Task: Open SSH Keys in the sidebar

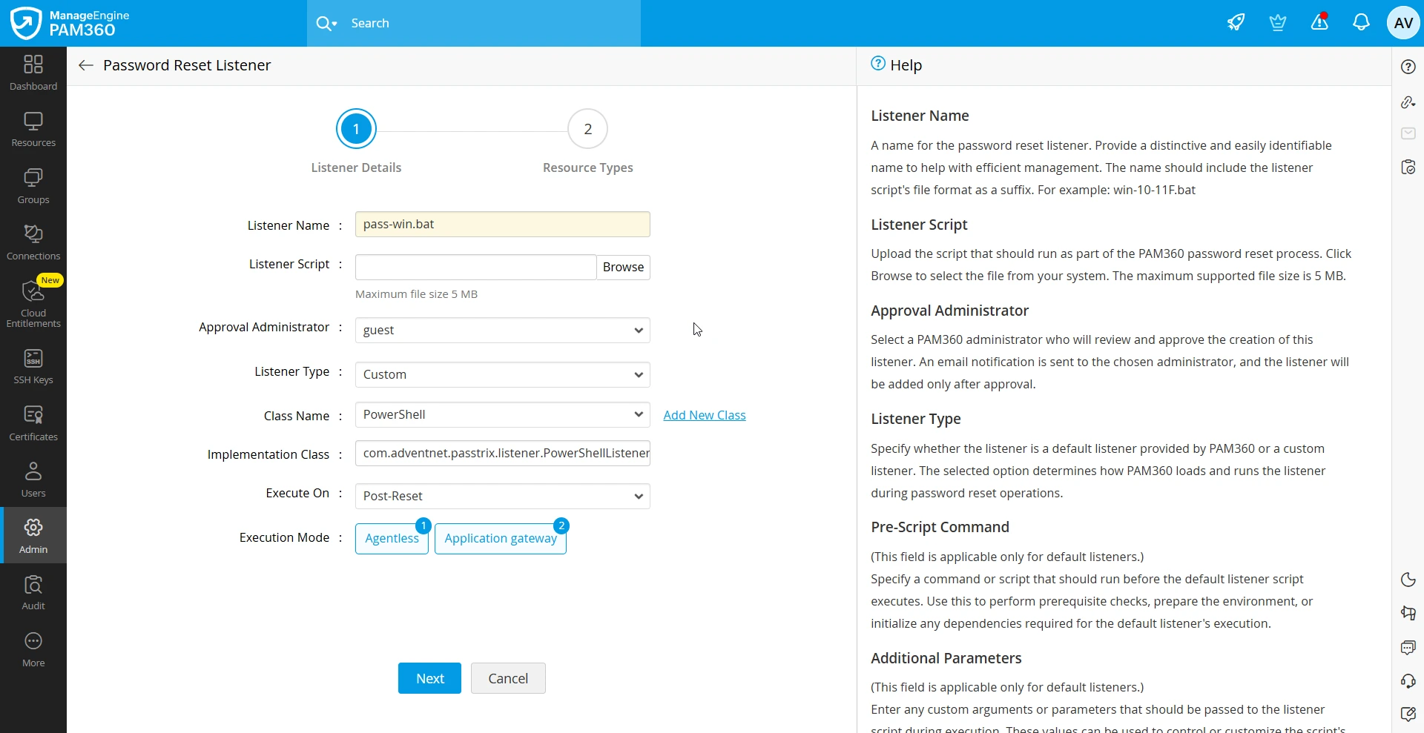Action: [33, 367]
